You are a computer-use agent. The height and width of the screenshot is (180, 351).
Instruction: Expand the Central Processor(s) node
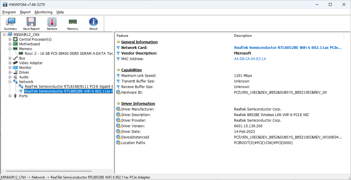click(x=10, y=39)
